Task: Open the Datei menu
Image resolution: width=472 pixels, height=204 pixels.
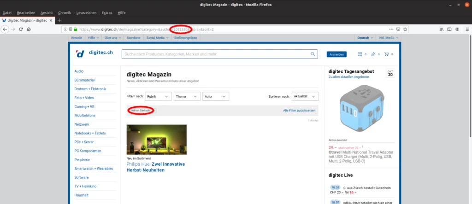Action: (x=7, y=12)
